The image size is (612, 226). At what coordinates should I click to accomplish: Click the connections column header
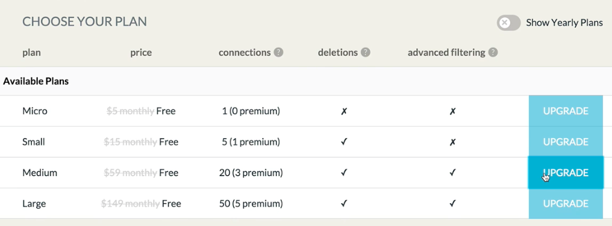[245, 52]
